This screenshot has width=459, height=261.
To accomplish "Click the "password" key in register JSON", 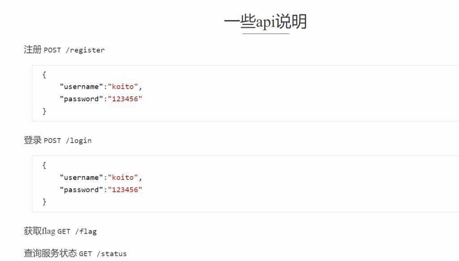I will point(82,99).
